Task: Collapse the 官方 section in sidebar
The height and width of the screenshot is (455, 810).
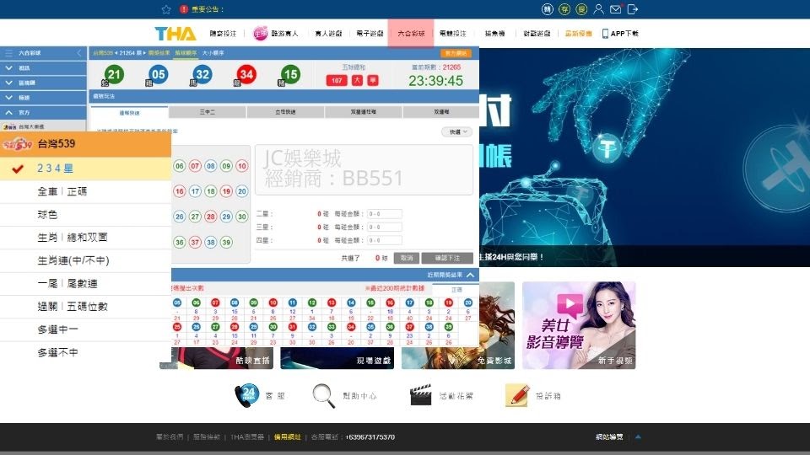Action: coord(9,112)
